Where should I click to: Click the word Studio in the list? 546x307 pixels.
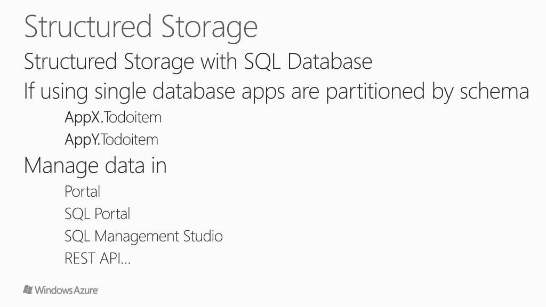click(203, 236)
